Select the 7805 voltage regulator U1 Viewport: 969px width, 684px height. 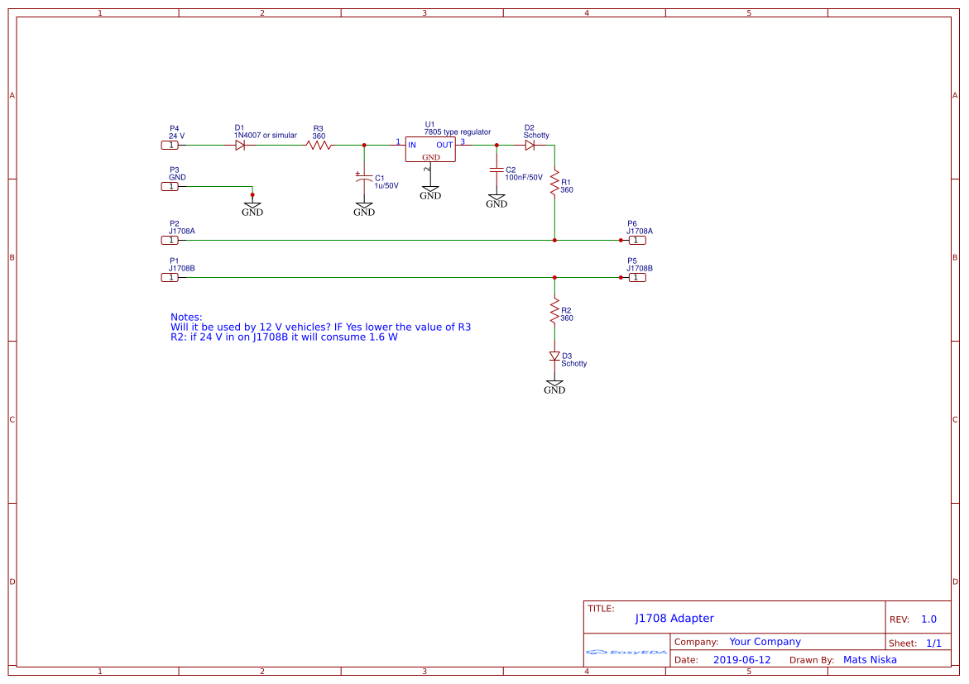point(430,150)
